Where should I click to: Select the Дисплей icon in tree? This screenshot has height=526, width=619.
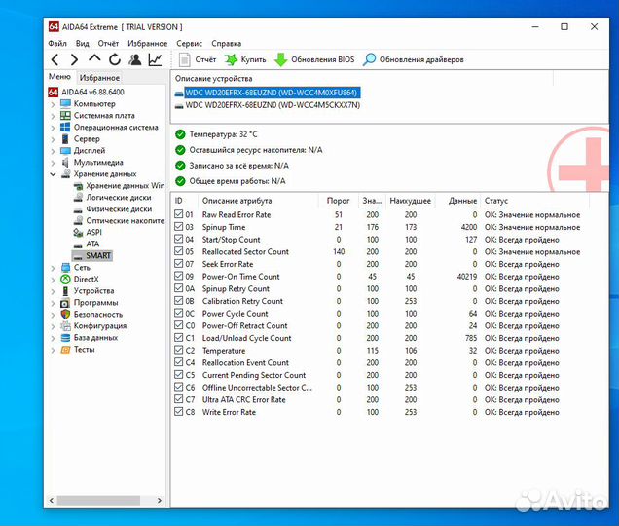point(65,151)
